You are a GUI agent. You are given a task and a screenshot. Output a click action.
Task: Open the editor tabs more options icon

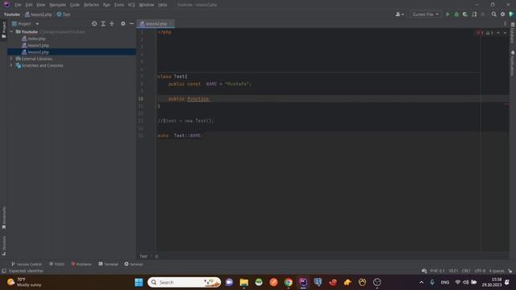[x=506, y=23]
